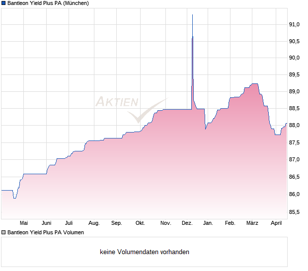Click the 85,5 price axis label

coord(295,212)
